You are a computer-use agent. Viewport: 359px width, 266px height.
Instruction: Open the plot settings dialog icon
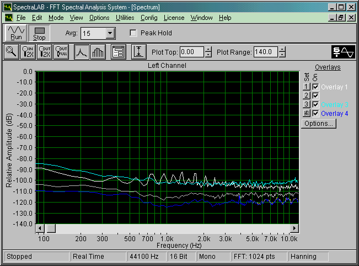(119, 52)
